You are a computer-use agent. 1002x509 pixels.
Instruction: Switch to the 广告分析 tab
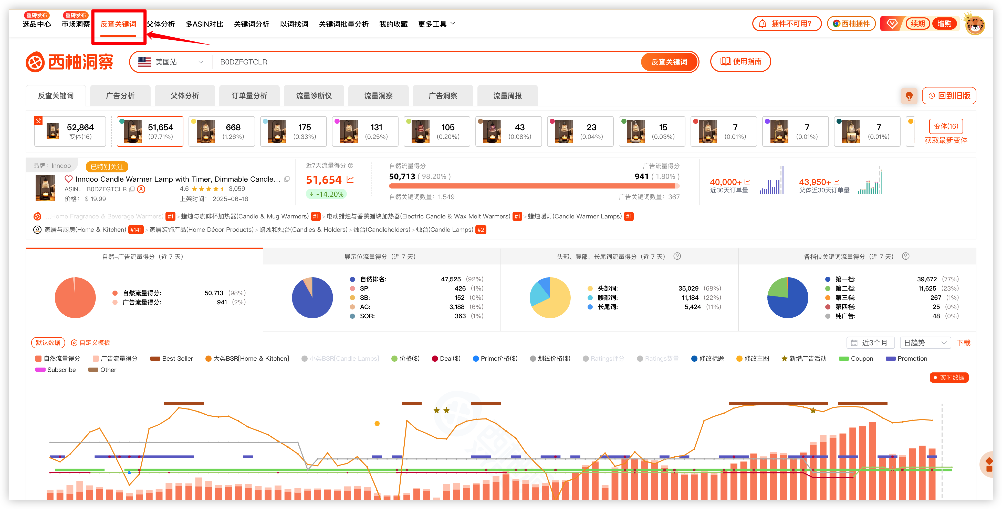pyautogui.click(x=120, y=96)
